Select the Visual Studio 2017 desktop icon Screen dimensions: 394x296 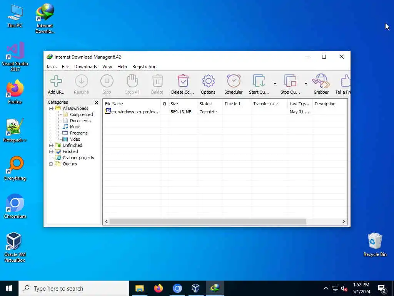coord(15,57)
